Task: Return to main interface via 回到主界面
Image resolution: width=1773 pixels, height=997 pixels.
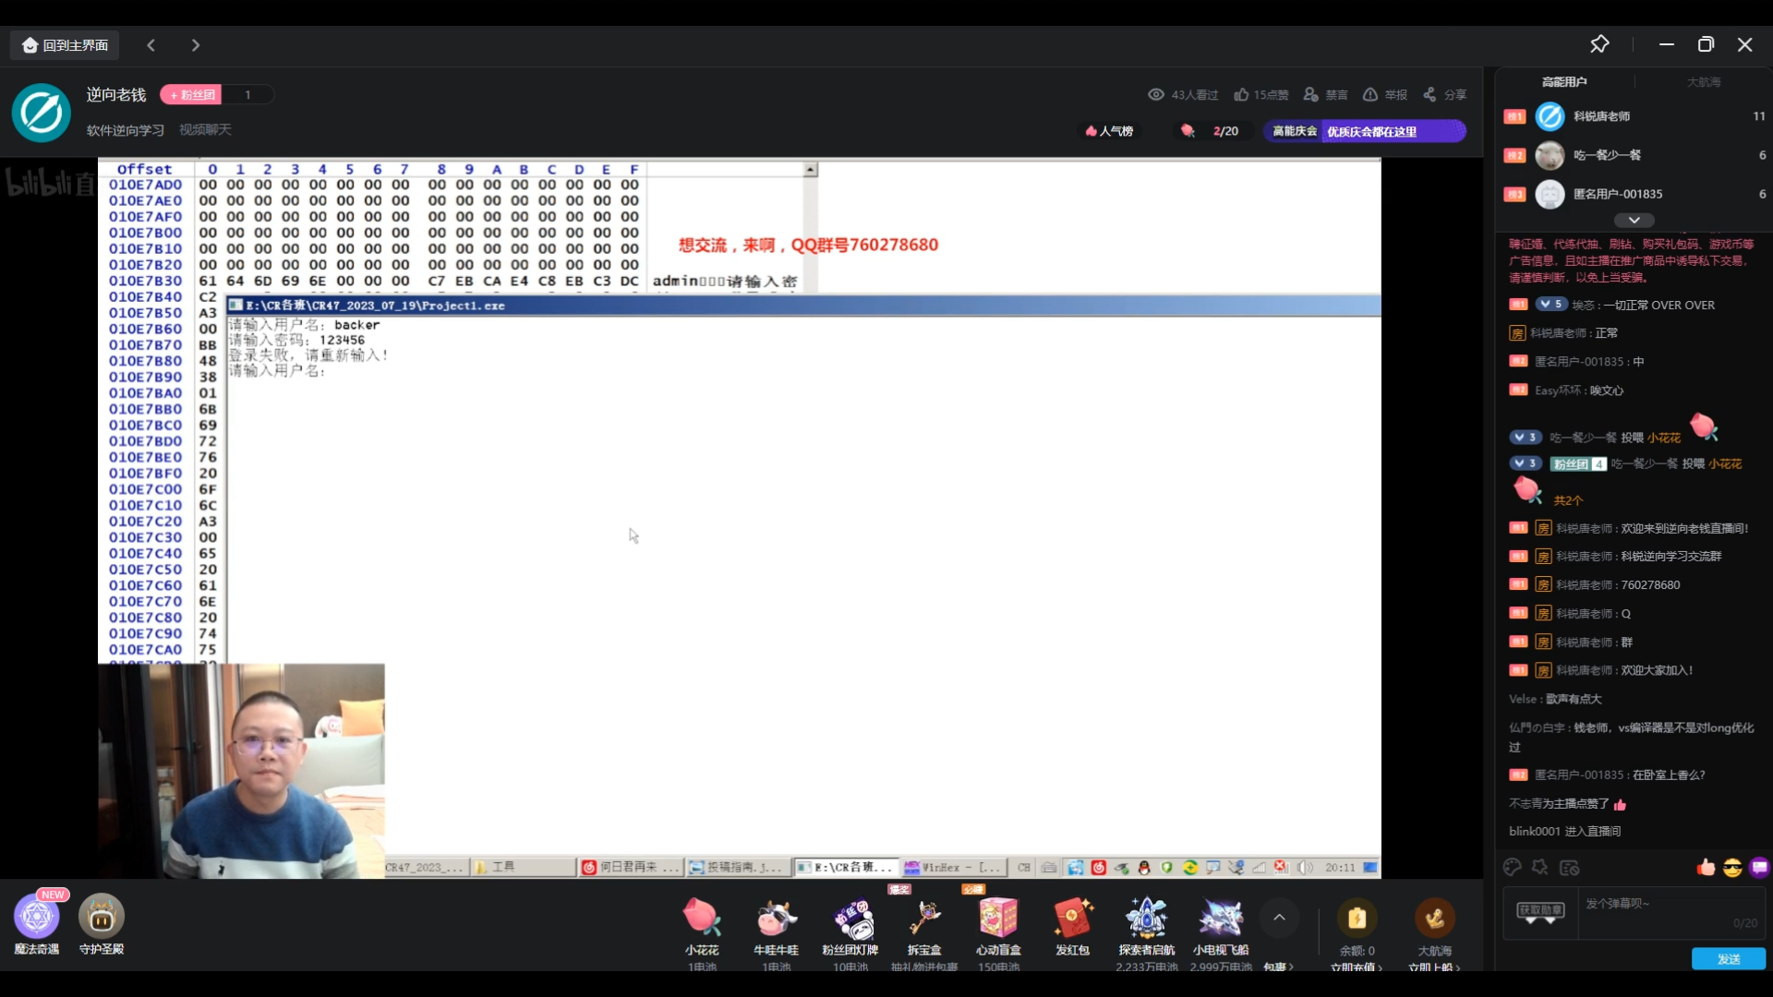Action: [65, 45]
